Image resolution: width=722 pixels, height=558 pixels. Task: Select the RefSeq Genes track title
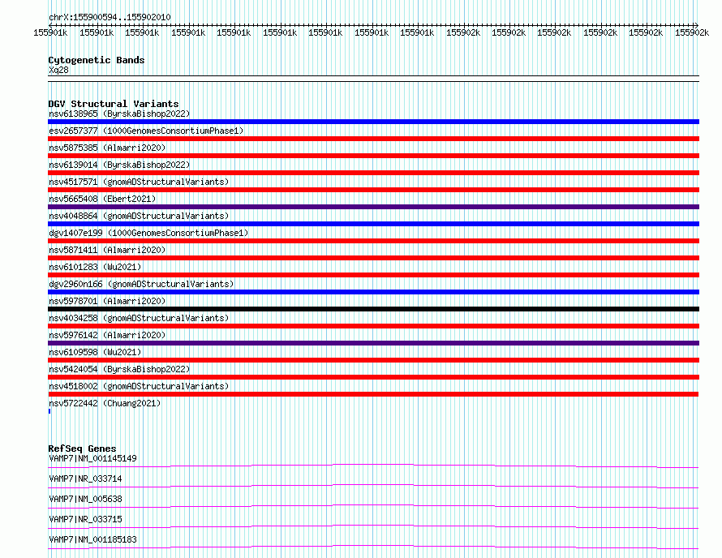point(82,449)
